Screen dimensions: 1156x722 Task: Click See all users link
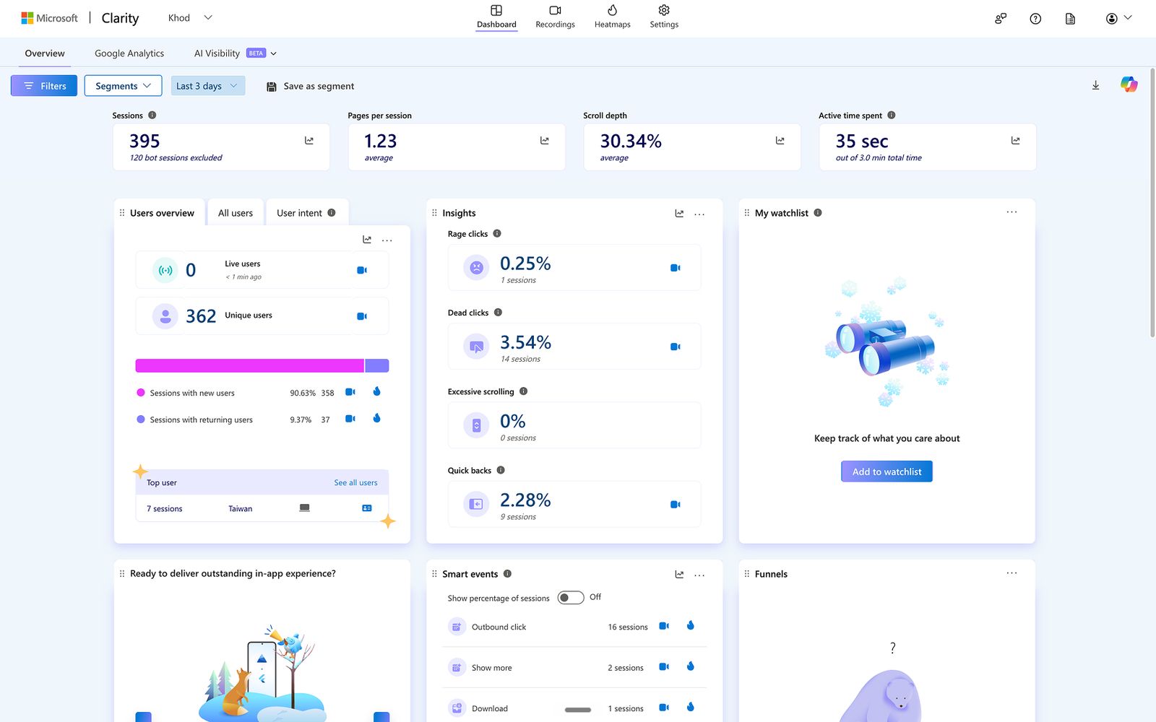click(355, 482)
